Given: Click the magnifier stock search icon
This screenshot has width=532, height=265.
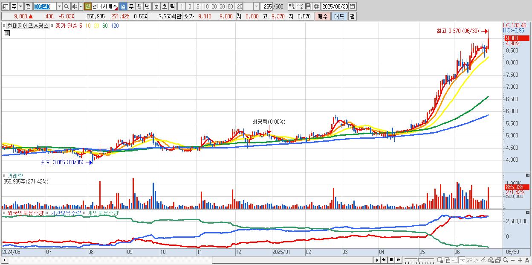Looking at the screenshot, I should tap(66, 6).
